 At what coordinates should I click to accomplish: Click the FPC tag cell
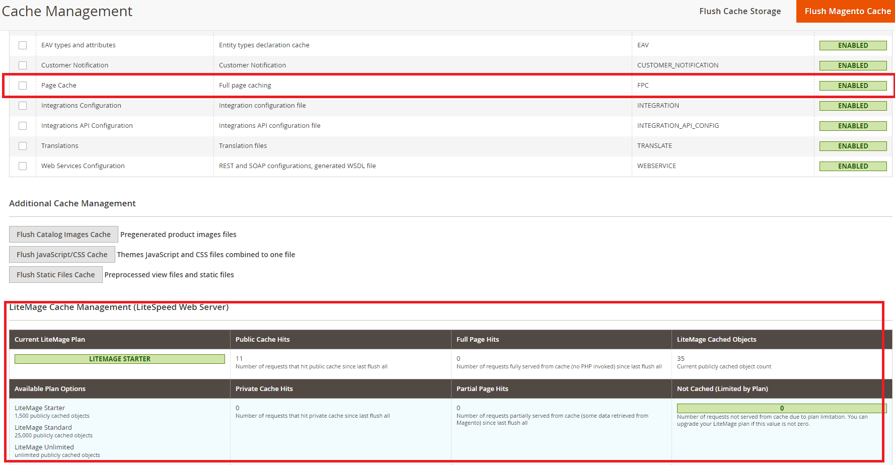click(643, 86)
